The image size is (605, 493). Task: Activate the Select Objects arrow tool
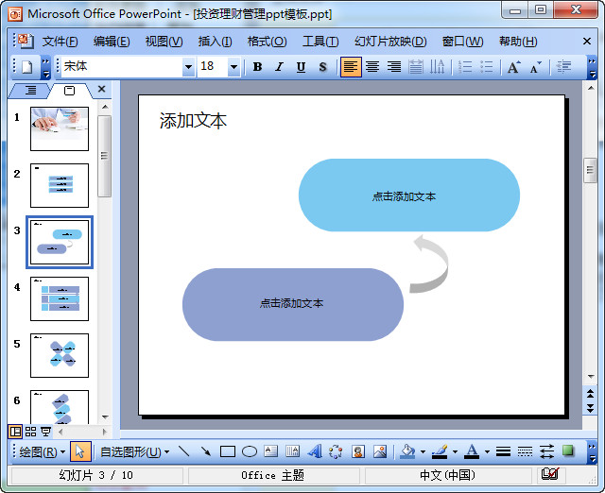[80, 451]
